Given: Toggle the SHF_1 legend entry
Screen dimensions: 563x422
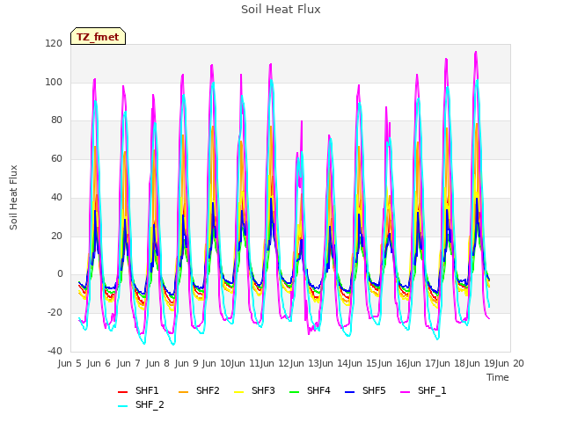Looking at the screenshot, I should [423, 390].
